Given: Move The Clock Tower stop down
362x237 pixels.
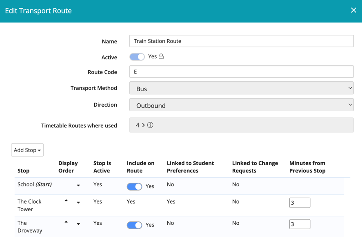Looking at the screenshot, I should click(78, 203).
